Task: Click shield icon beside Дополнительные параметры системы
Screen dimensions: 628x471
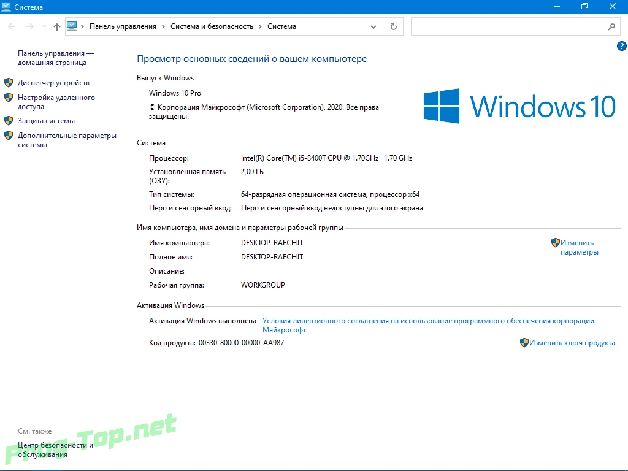Action: (x=9, y=136)
